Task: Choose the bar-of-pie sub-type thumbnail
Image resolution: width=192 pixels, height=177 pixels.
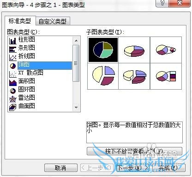Action: [166, 76]
